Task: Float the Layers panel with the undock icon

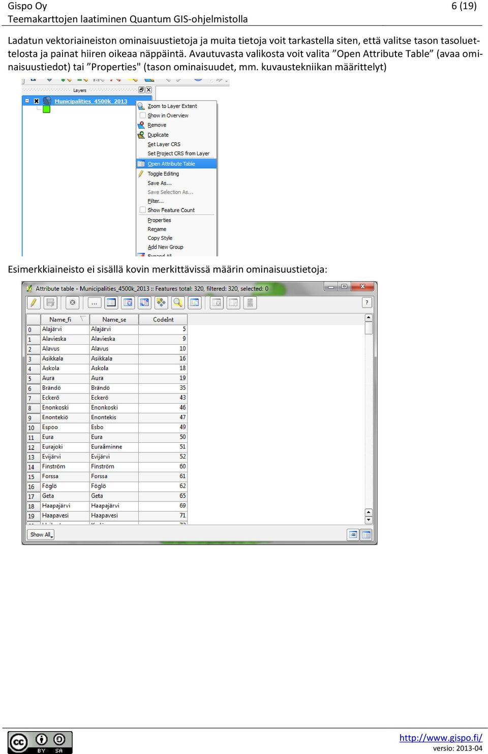Action: (x=141, y=90)
